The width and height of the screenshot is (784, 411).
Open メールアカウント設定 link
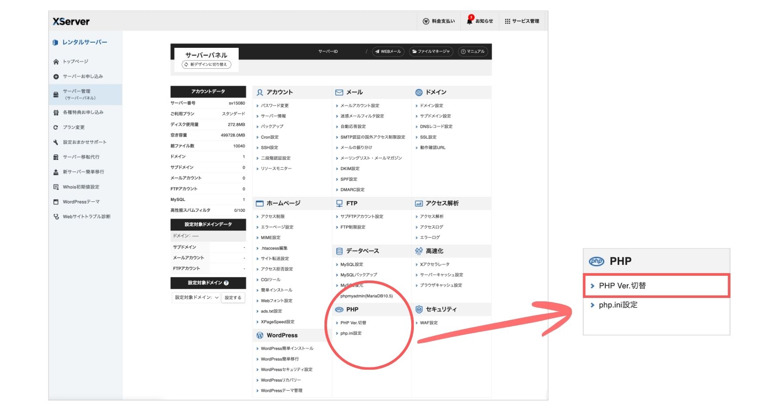tap(360, 106)
